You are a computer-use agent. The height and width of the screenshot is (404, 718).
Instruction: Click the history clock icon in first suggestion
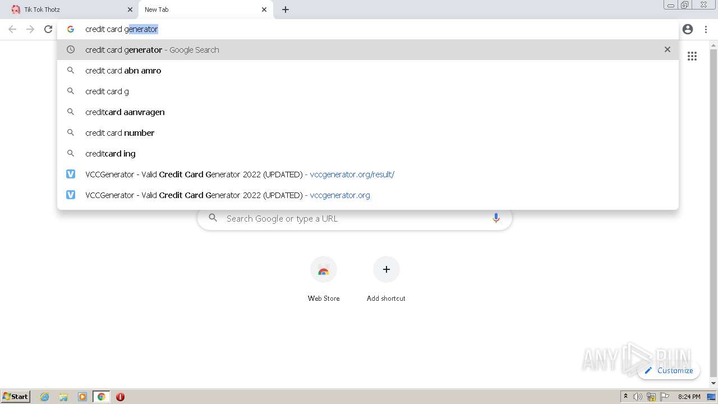click(x=71, y=49)
